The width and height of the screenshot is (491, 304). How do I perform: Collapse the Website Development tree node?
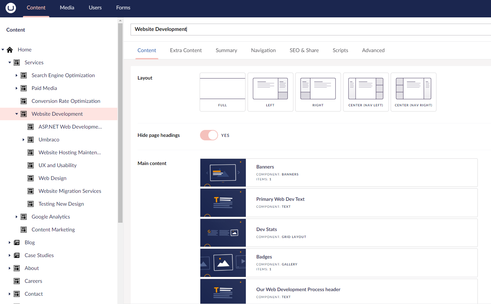pos(16,114)
